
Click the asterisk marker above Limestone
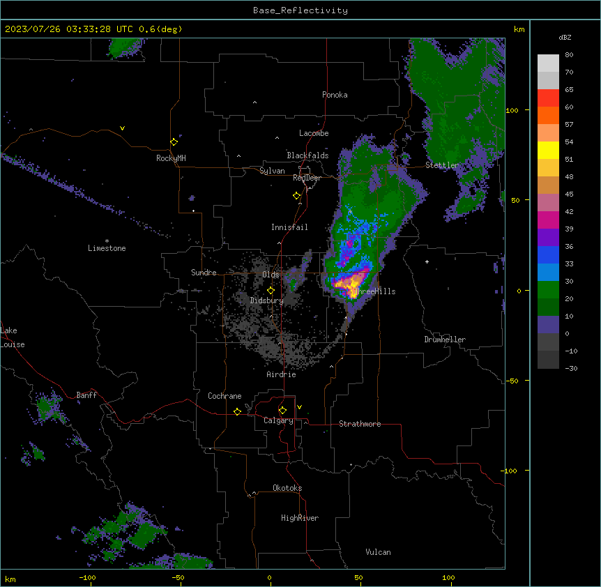click(x=107, y=241)
